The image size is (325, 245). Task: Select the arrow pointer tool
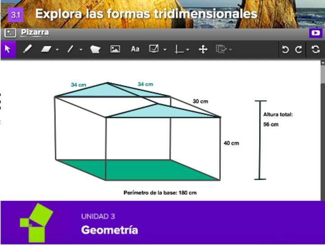coord(8,50)
